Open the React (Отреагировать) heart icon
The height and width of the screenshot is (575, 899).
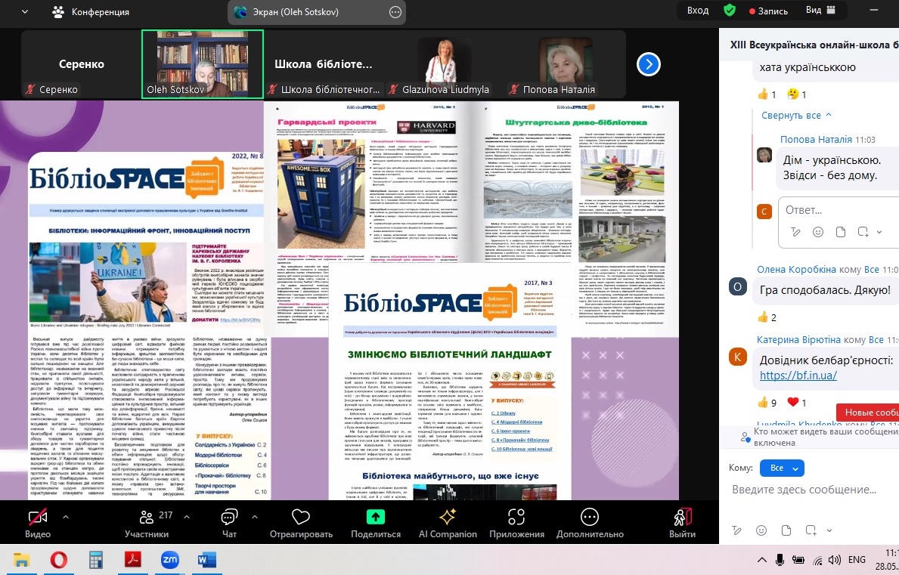point(301,518)
